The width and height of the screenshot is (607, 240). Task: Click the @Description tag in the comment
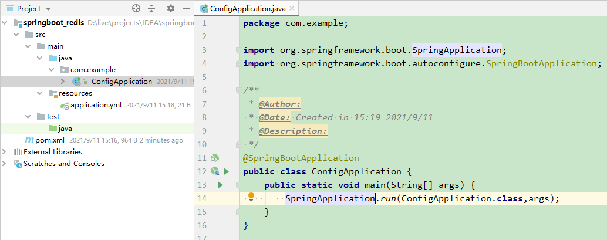pos(293,131)
